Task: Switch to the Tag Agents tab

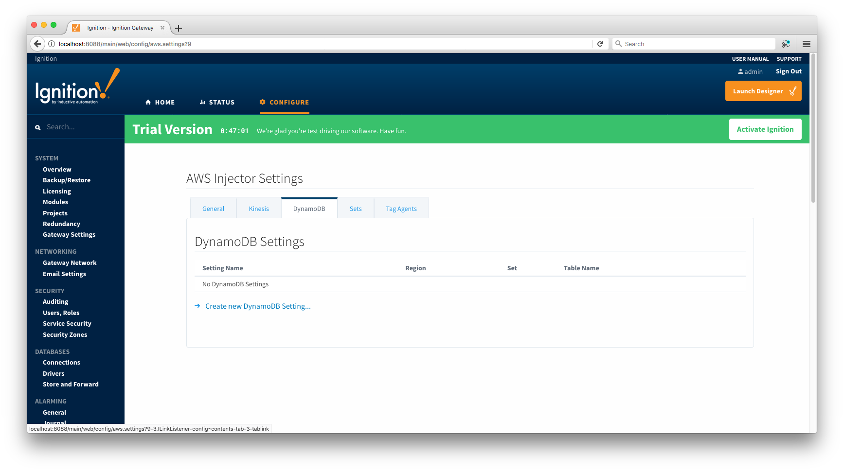Action: click(401, 209)
